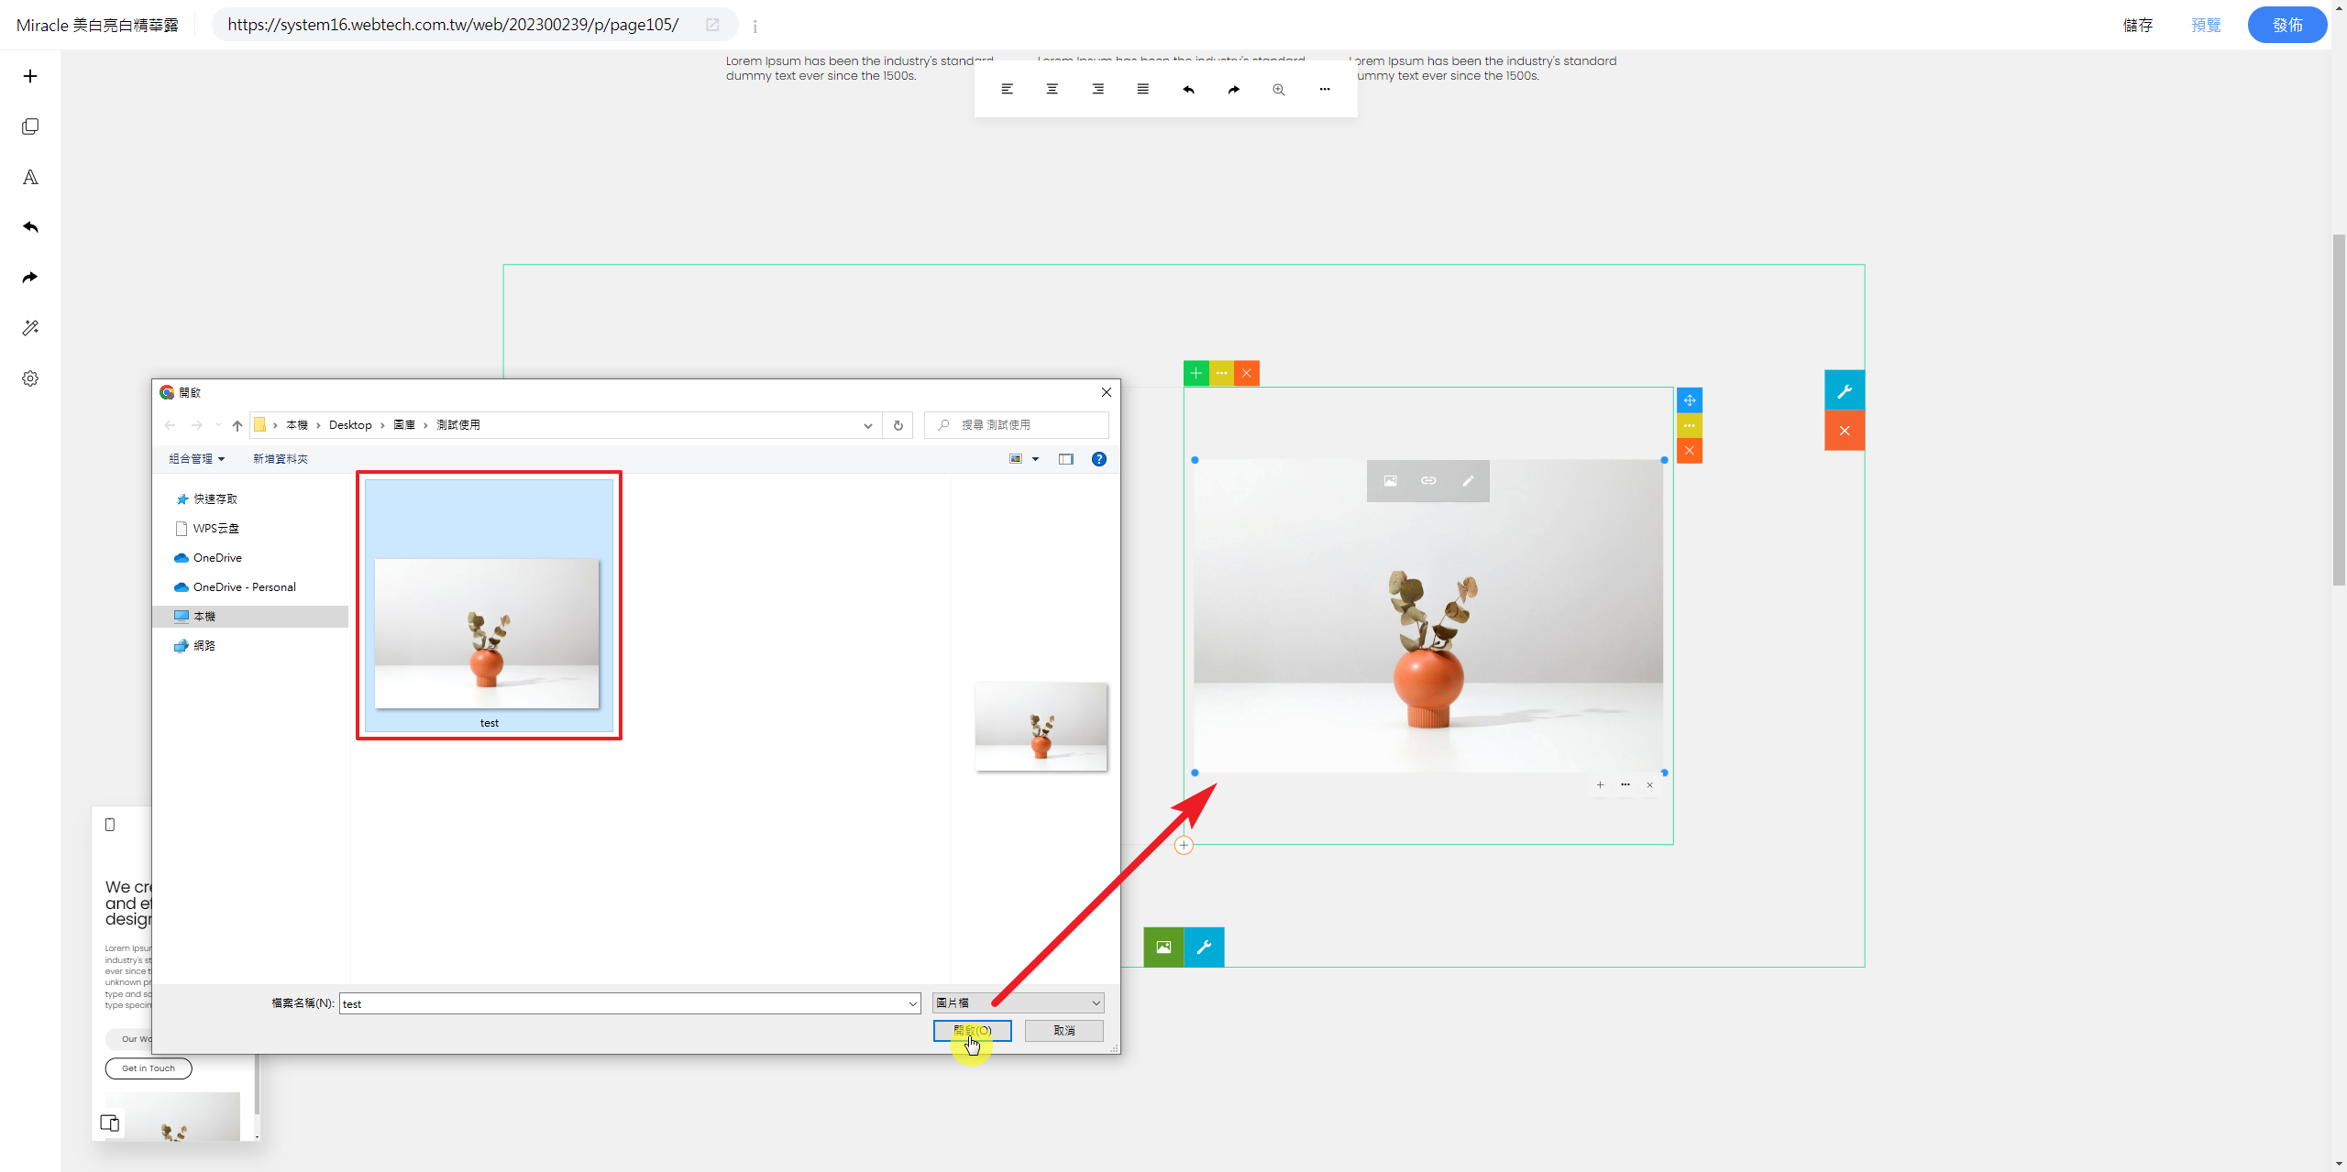Select the typography A icon in sidebar
Image resolution: width=2347 pixels, height=1172 pixels.
30,177
